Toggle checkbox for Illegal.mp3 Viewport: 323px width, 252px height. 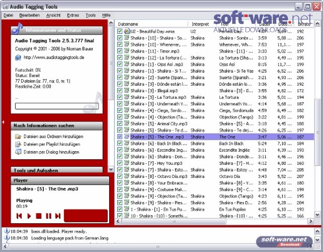point(120,91)
